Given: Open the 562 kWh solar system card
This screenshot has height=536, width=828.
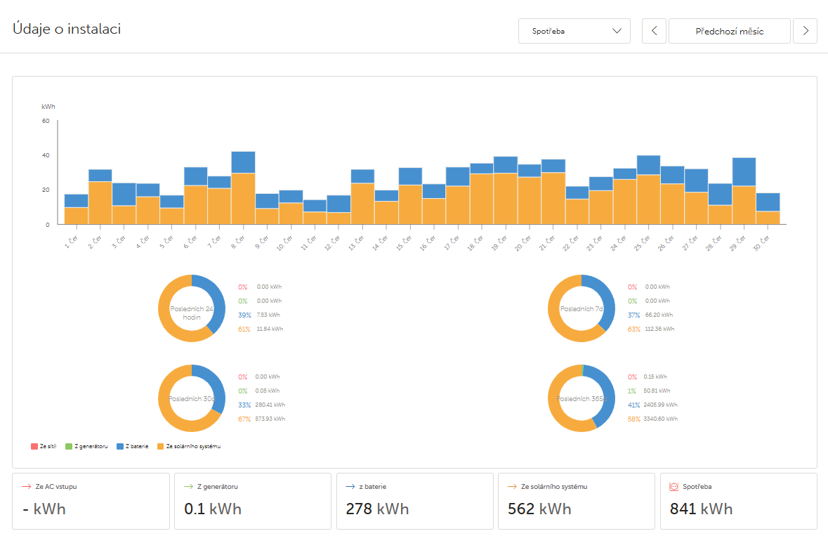Looking at the screenshot, I should point(577,501).
